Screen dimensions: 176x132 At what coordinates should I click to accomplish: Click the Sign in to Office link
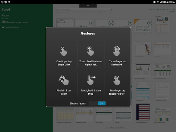click(162, 9)
